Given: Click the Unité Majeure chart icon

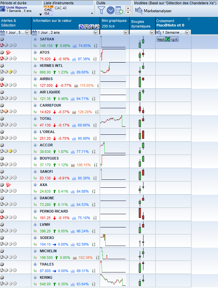Looking at the screenshot, I should tap(3, 9).
